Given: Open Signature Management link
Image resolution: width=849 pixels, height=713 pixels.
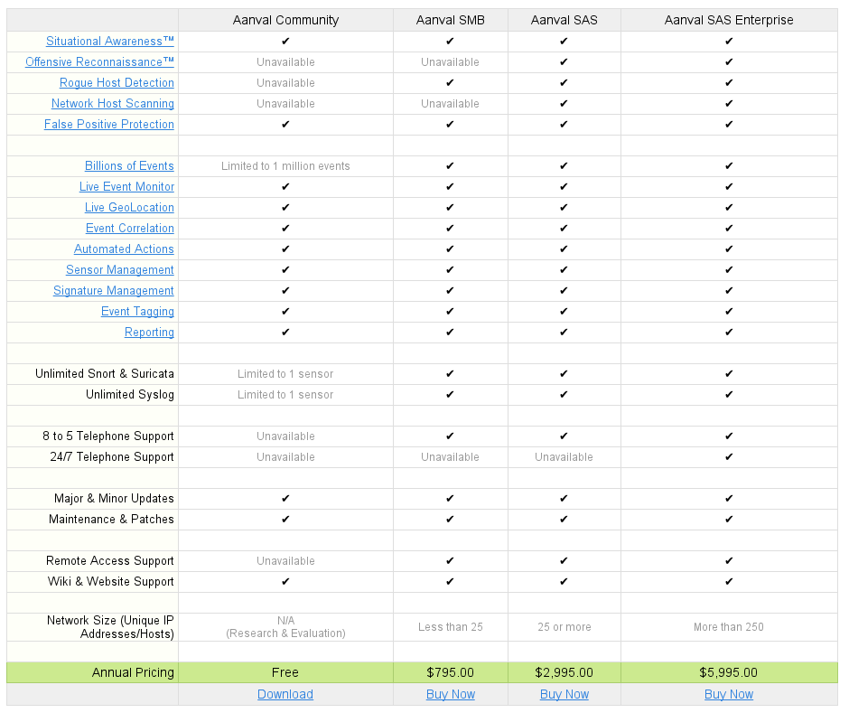Looking at the screenshot, I should [114, 290].
